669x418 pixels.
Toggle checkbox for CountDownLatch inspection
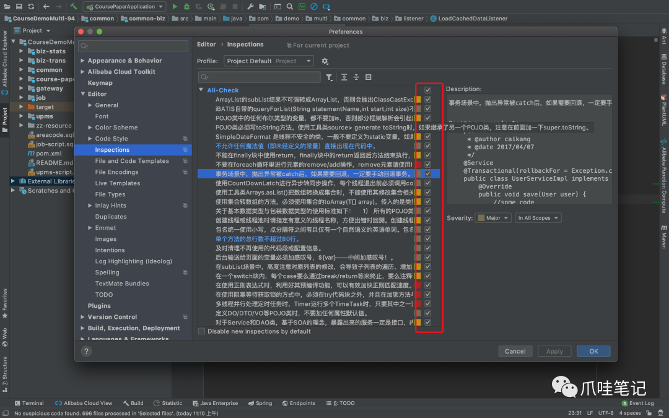click(427, 183)
